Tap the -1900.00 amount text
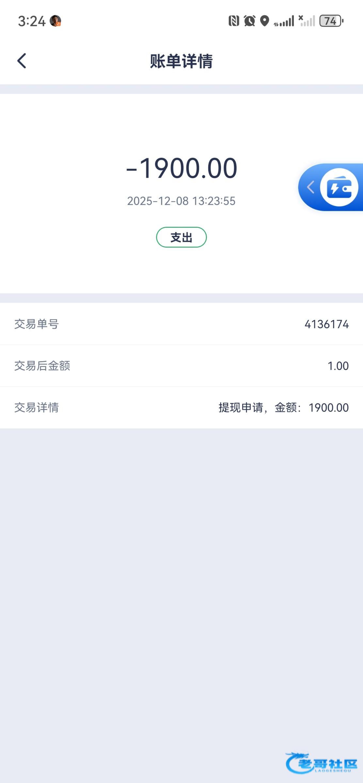363x783 pixels. pos(181,168)
